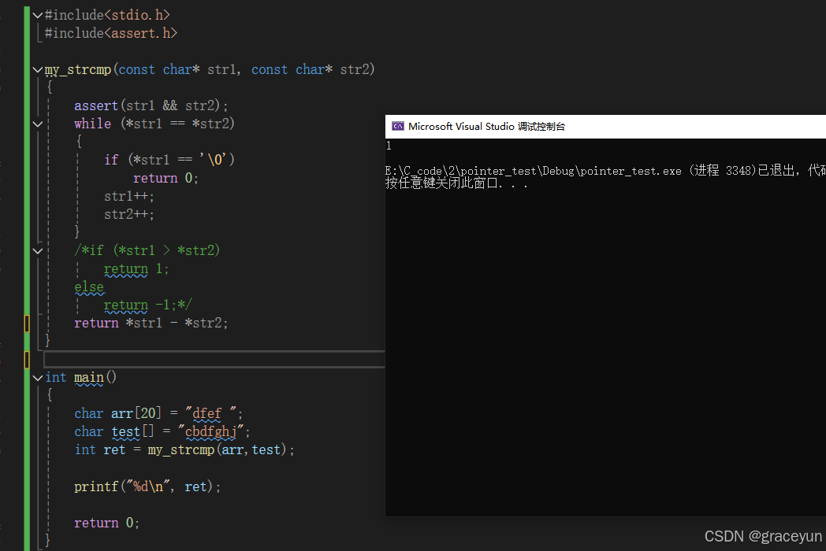Collapse the commented if block fold arrow
The width and height of the screenshot is (826, 551).
tap(37, 251)
